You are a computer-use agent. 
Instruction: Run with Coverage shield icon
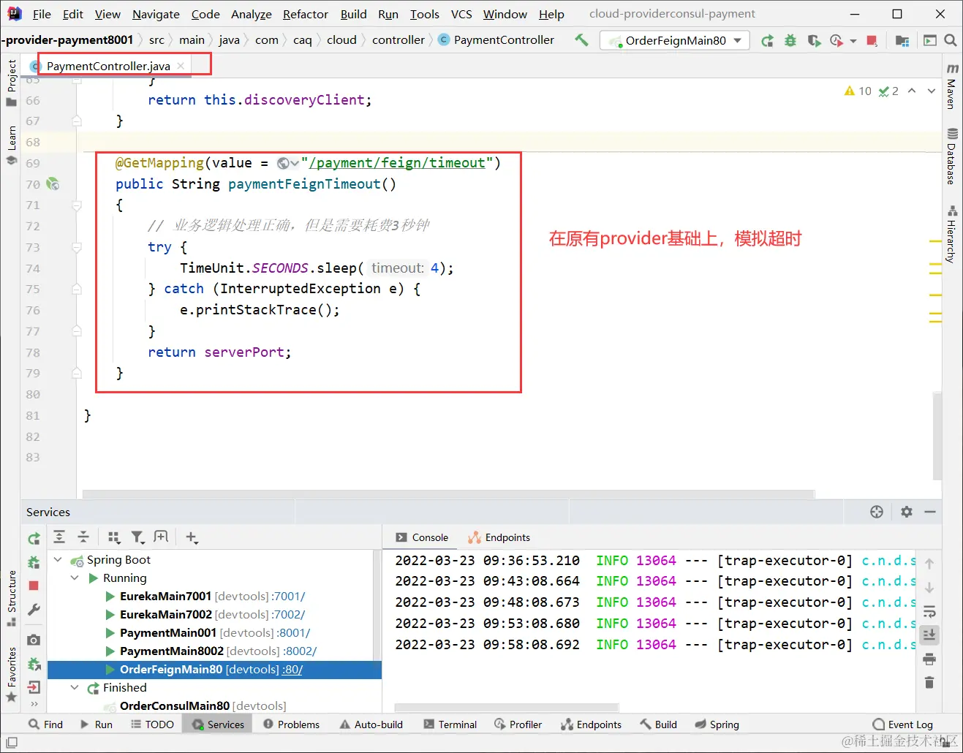point(813,41)
